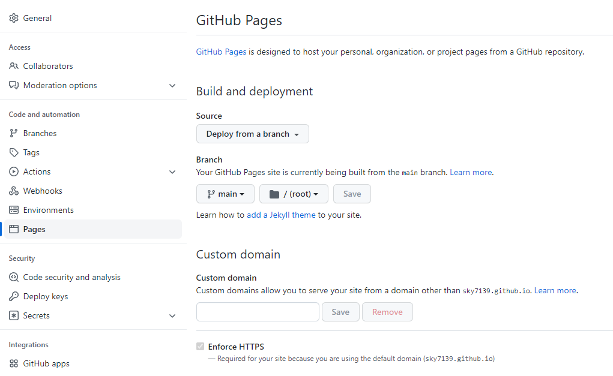613x376 pixels.
Task: Click the GitHub Pages title heading
Action: coord(239,20)
